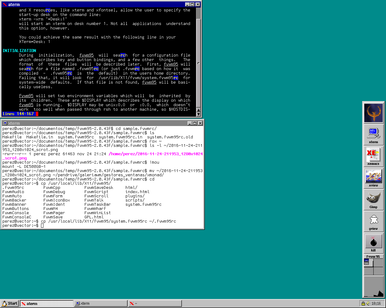Click "FvwmWinList" in the xterm listing
Viewport: 386px width, 308px height.
coord(98,213)
